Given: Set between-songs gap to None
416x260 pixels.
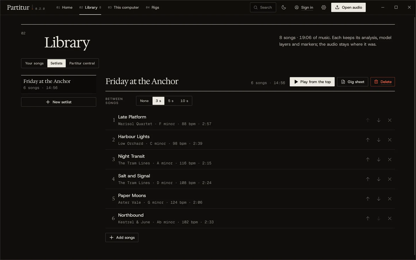Looking at the screenshot, I should tap(144, 101).
